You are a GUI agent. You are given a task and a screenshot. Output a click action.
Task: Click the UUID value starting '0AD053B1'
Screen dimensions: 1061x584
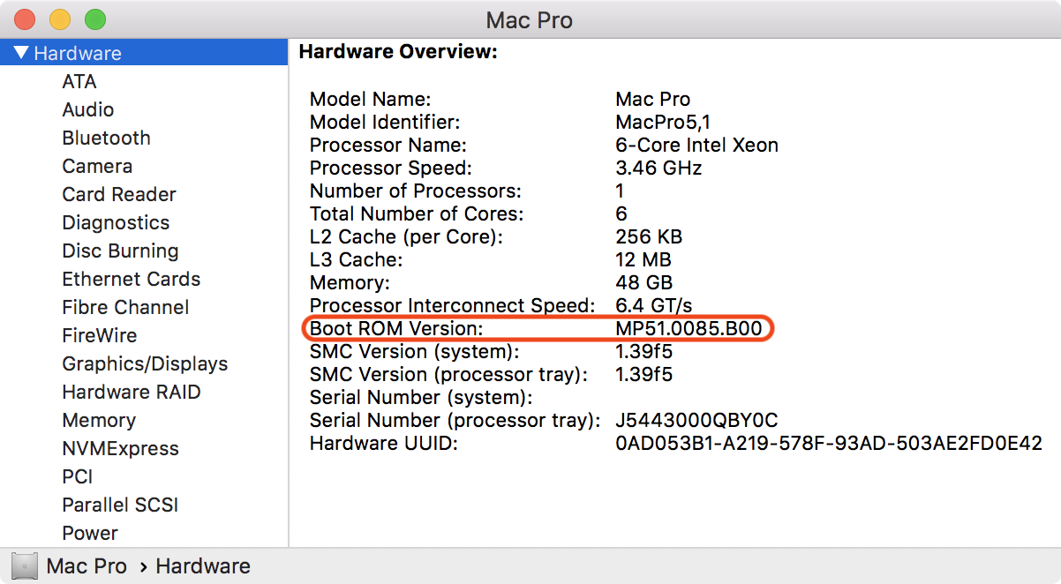pos(829,443)
